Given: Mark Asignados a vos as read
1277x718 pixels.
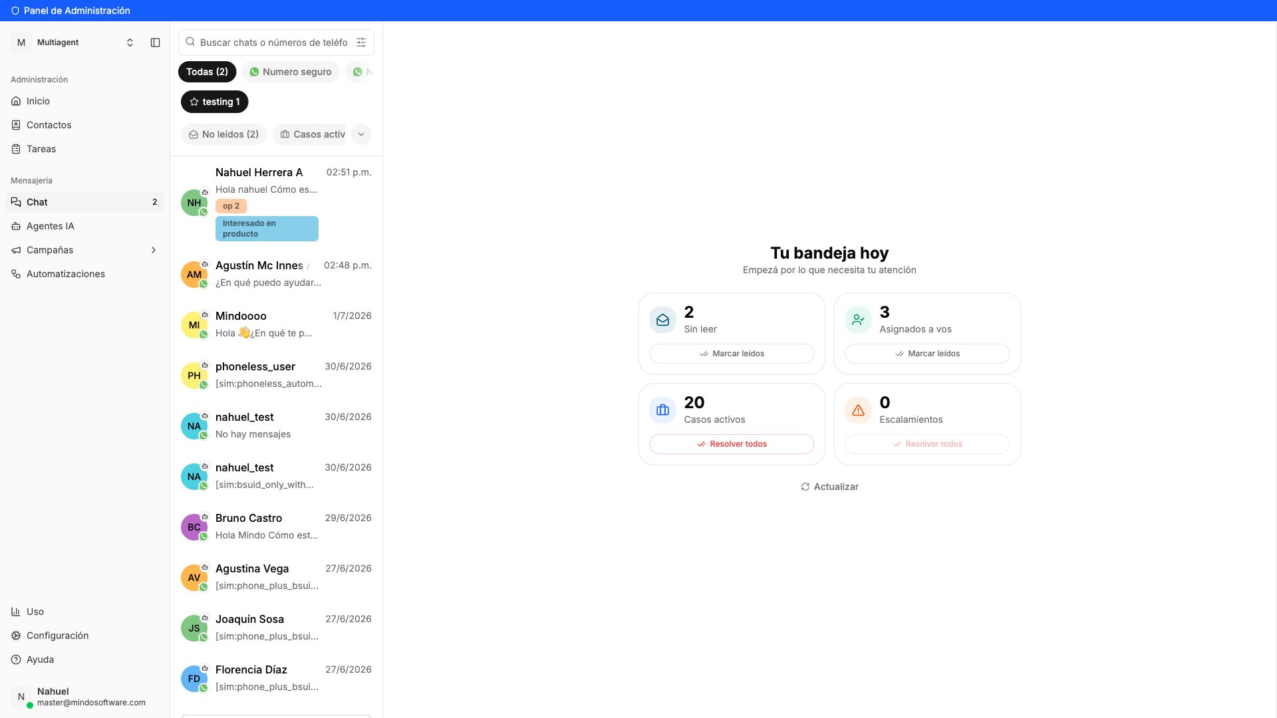Looking at the screenshot, I should (927, 354).
